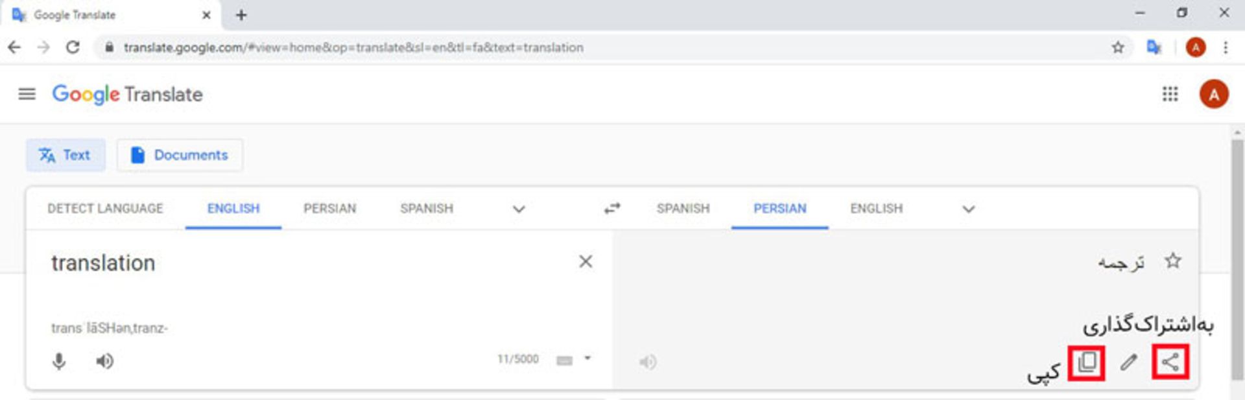Click the Google Translate logo
This screenshot has width=1245, height=400.
tap(127, 95)
